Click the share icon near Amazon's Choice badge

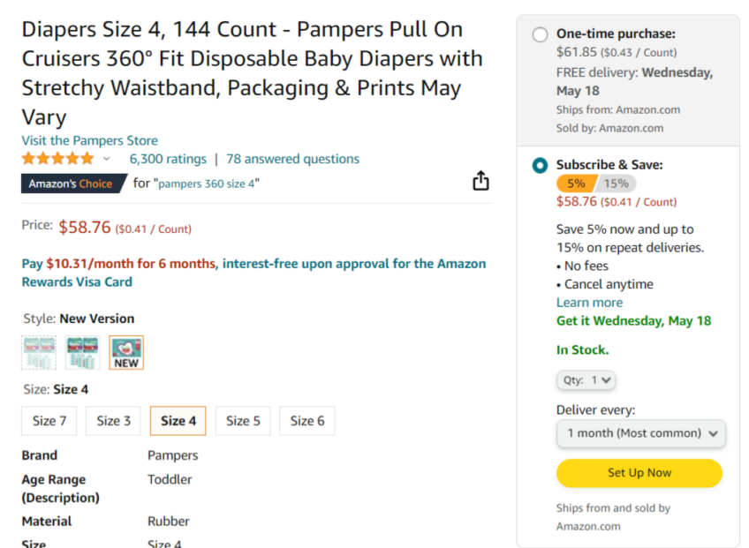[480, 180]
